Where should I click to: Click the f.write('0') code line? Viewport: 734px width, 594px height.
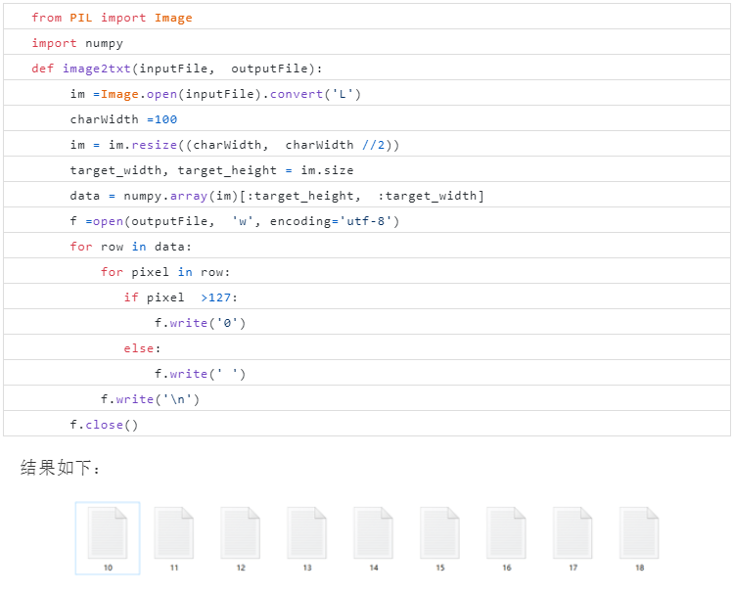pyautogui.click(x=367, y=322)
